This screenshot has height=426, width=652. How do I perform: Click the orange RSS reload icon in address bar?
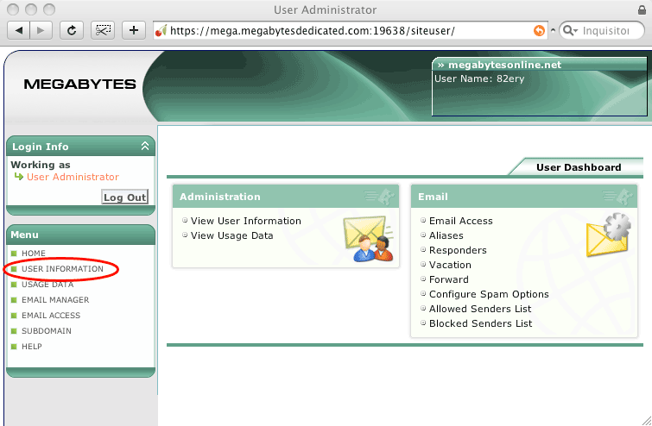539,30
